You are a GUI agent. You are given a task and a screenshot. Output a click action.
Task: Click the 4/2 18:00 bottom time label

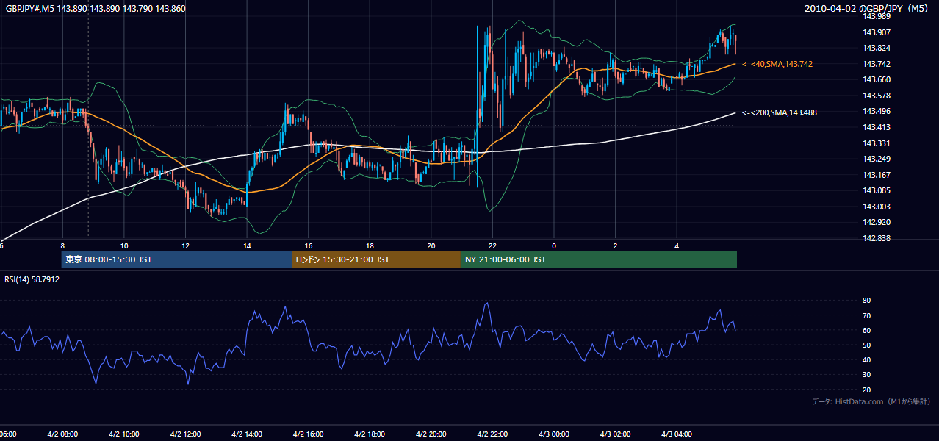coord(370,434)
